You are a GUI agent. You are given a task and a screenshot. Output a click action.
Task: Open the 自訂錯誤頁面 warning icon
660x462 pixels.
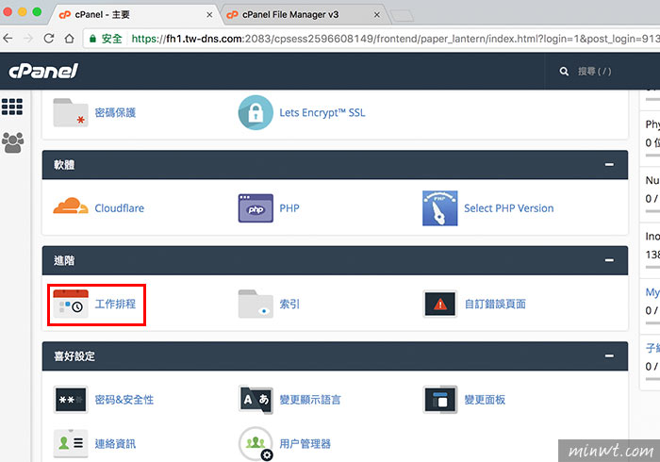click(x=440, y=304)
